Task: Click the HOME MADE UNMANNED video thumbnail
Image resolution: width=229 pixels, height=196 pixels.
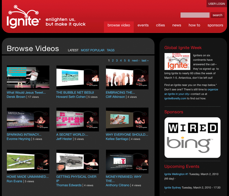Action: coord(28,162)
